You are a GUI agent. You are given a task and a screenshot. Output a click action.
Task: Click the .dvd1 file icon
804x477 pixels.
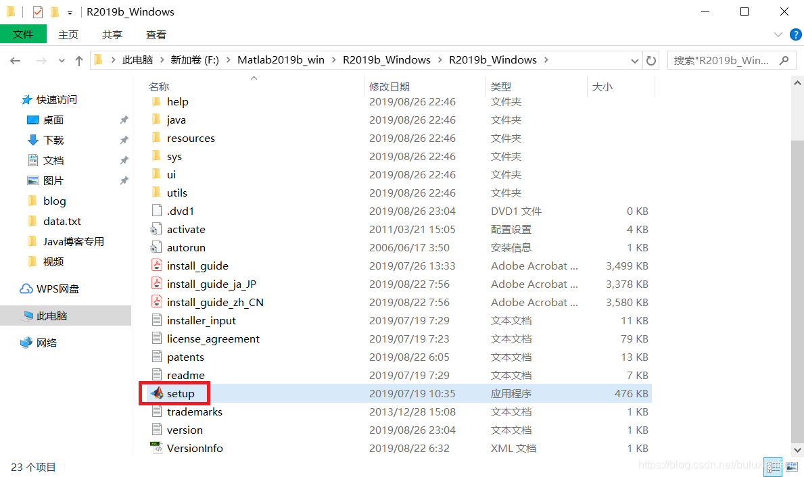pyautogui.click(x=157, y=211)
